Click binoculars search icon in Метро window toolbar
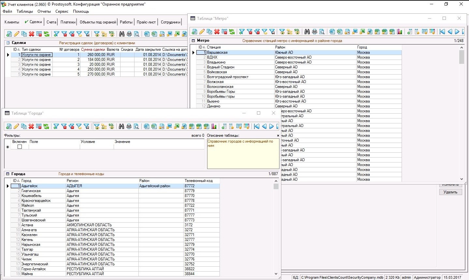 [x=307, y=32]
